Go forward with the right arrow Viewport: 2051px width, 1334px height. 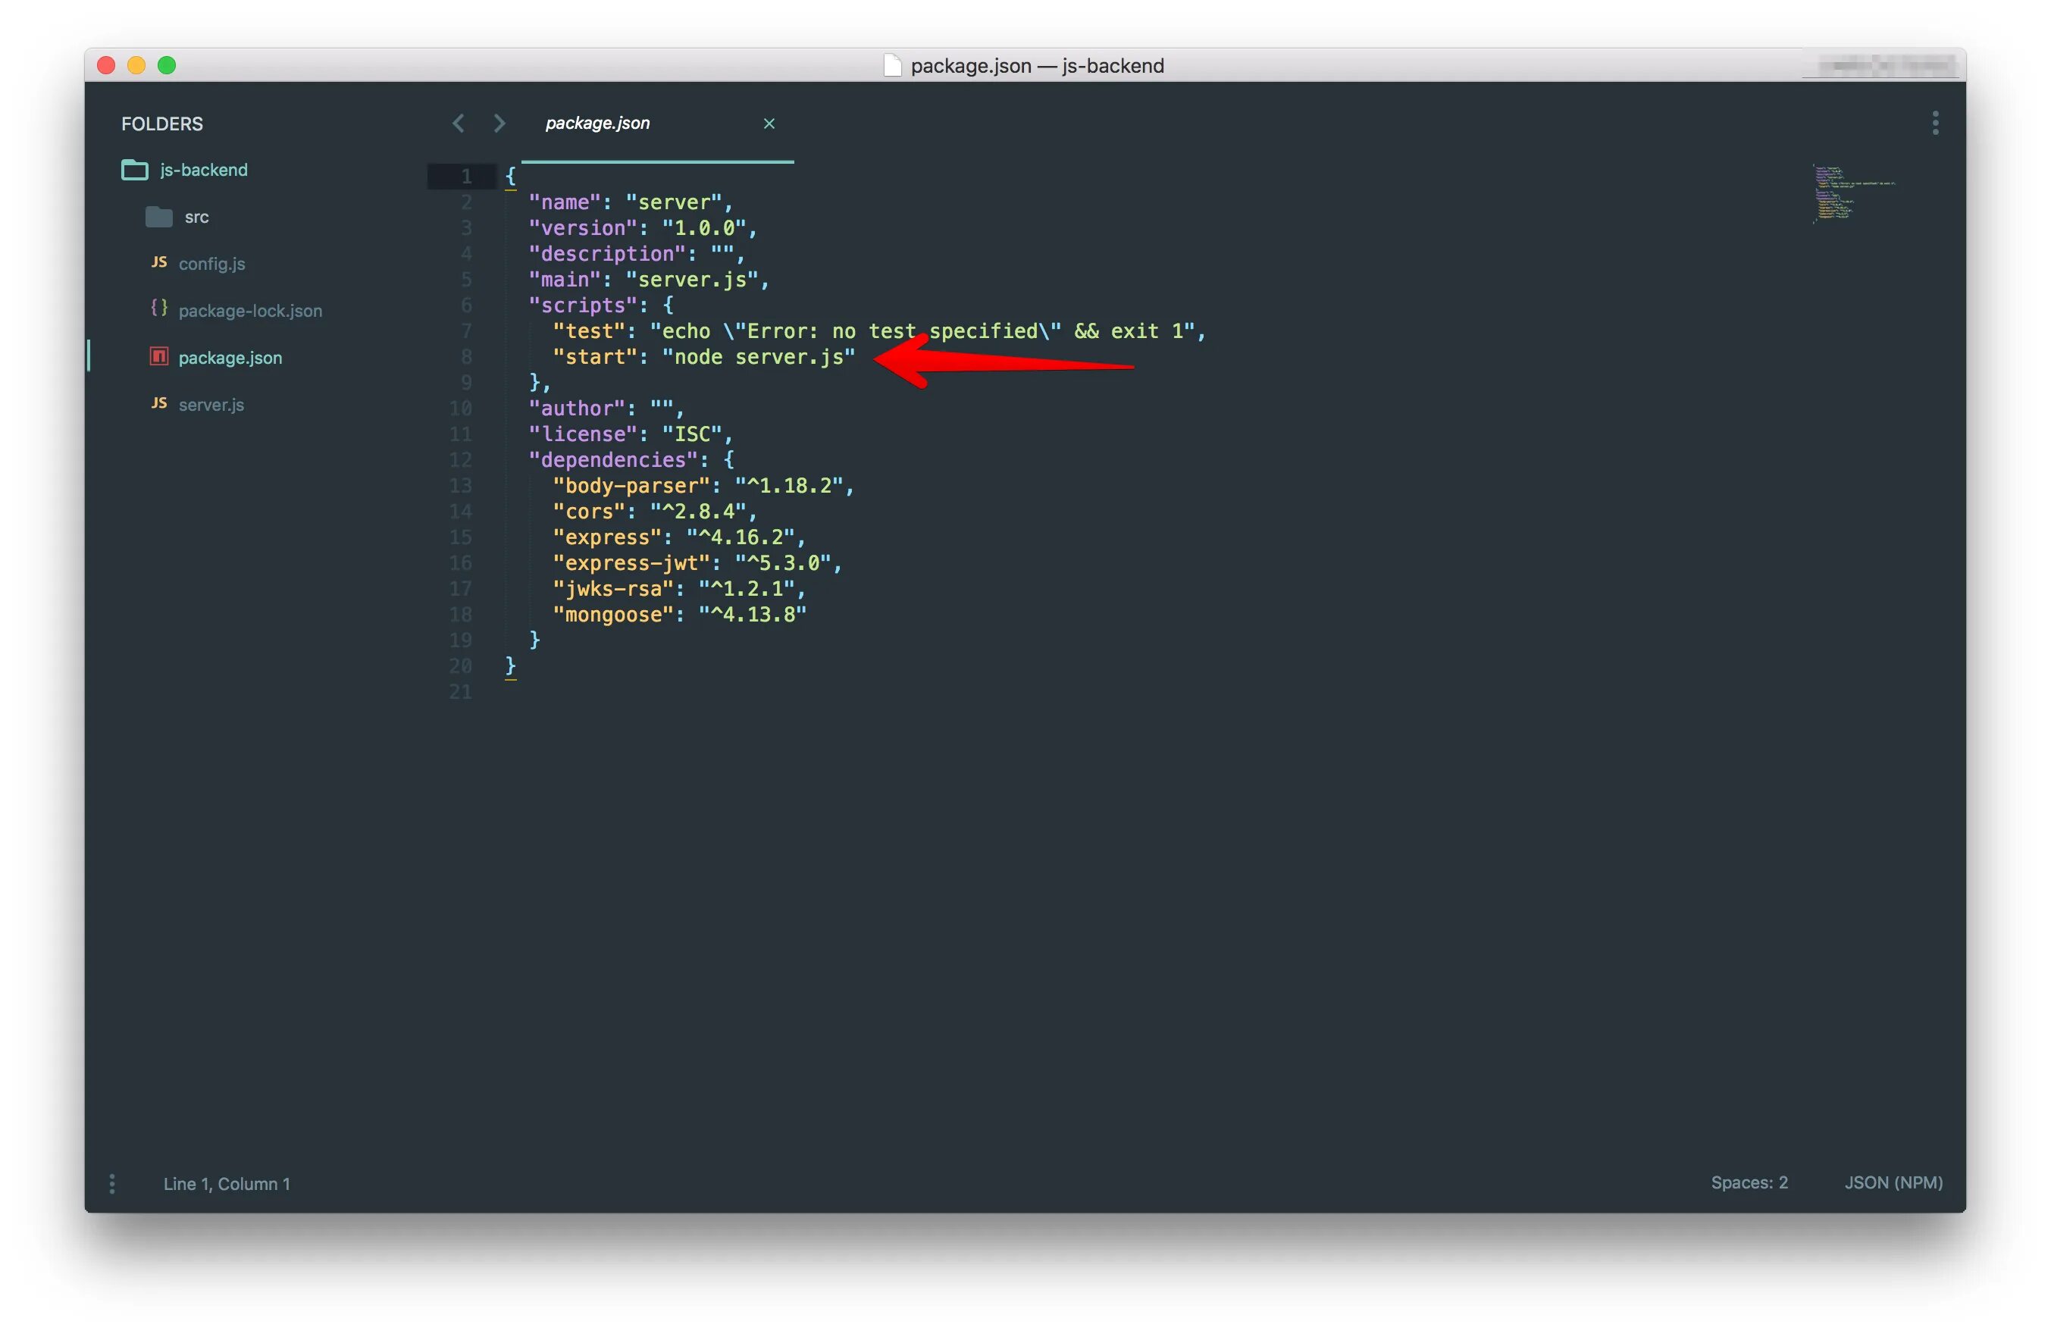pyautogui.click(x=499, y=124)
